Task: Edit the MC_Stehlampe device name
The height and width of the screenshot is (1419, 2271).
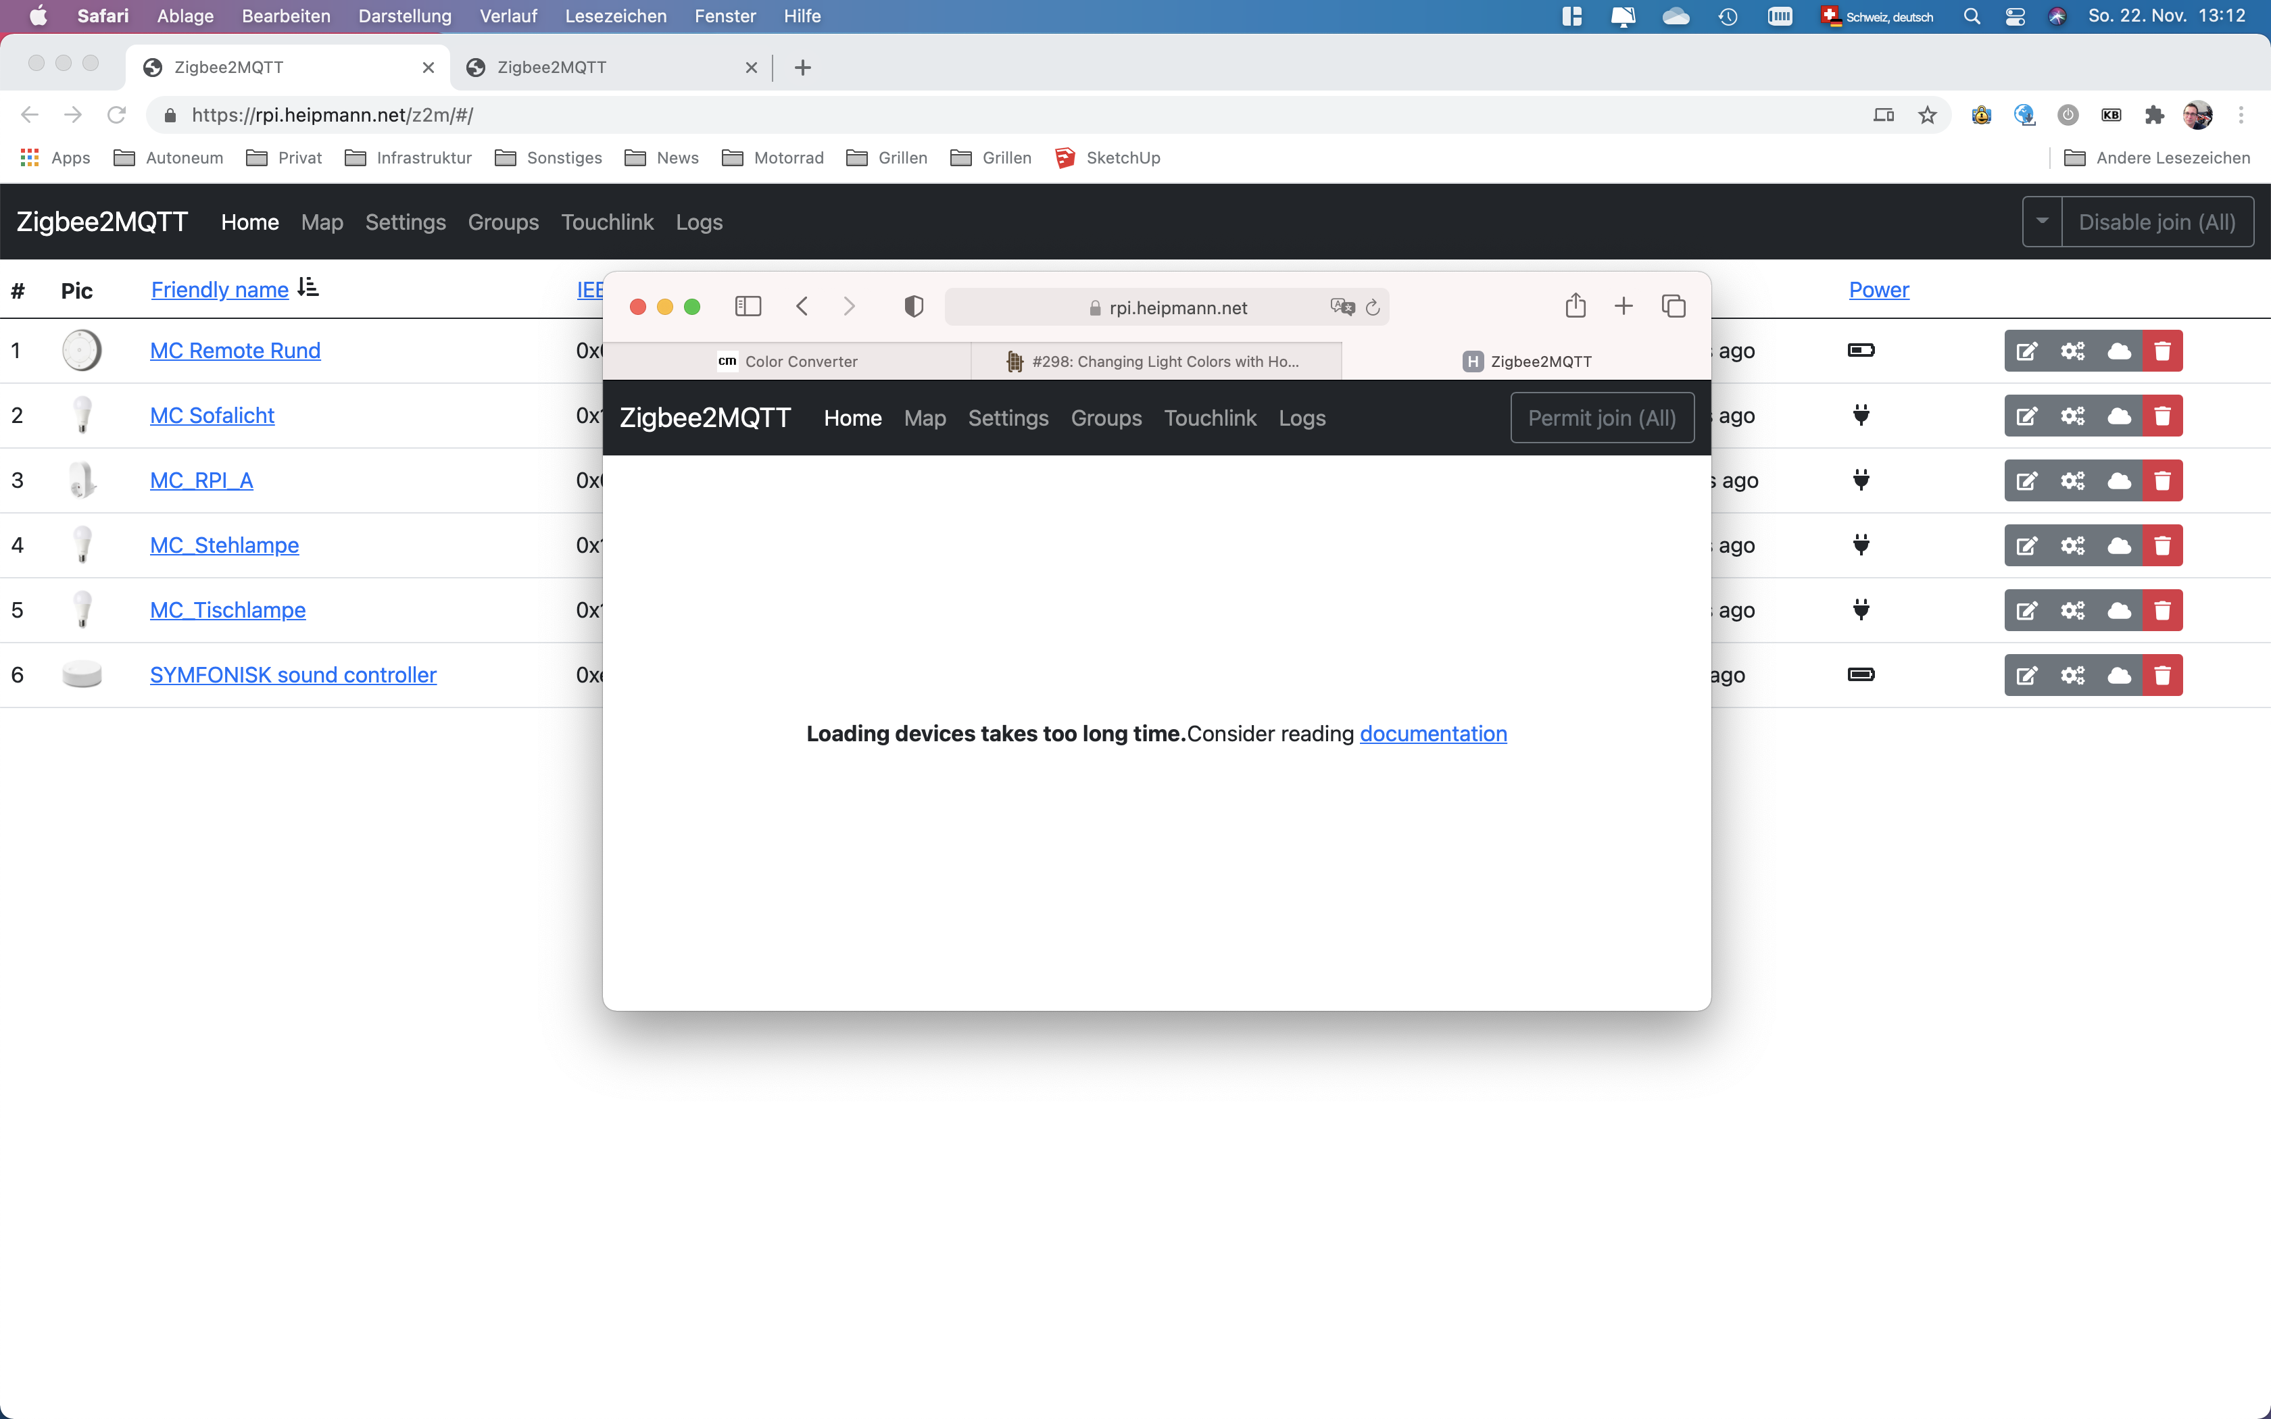Action: 2028,545
